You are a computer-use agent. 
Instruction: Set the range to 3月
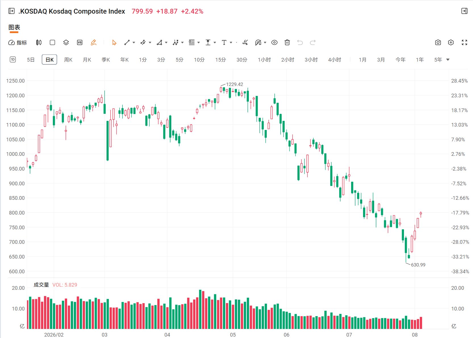pyautogui.click(x=381, y=60)
